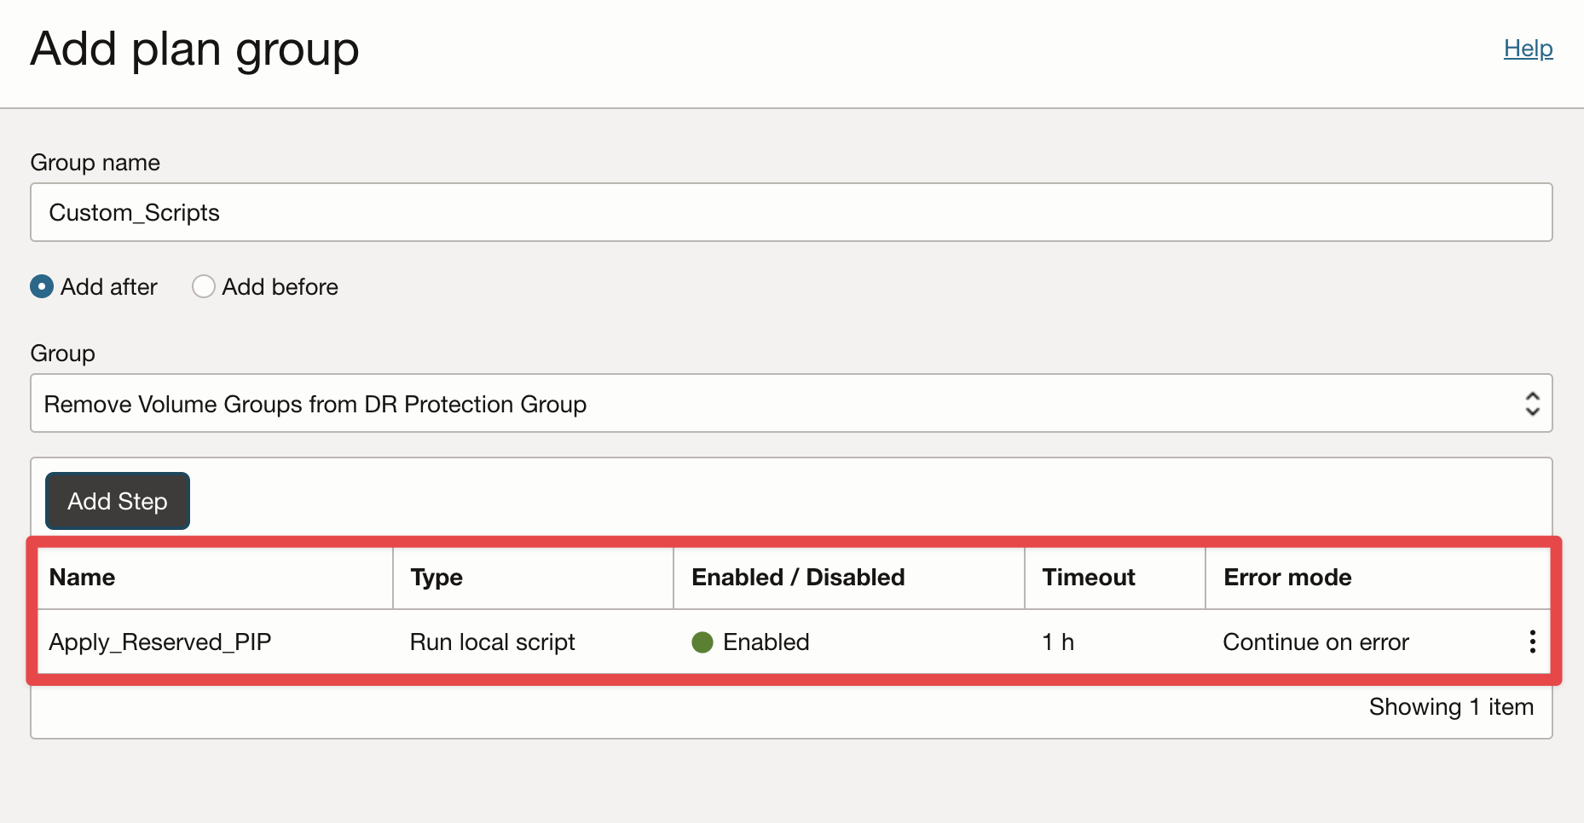Click the 1 h timeout value
This screenshot has height=823, width=1584.
(1058, 642)
